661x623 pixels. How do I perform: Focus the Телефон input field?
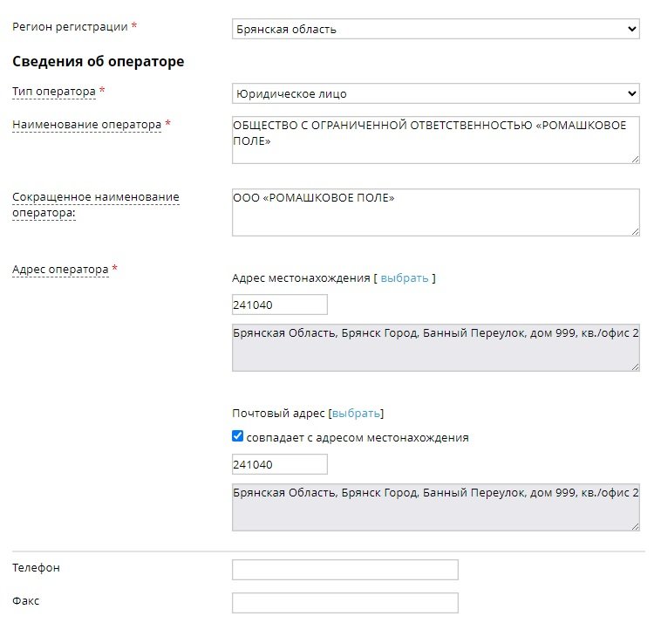[x=344, y=570]
